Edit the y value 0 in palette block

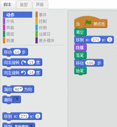point(38,116)
